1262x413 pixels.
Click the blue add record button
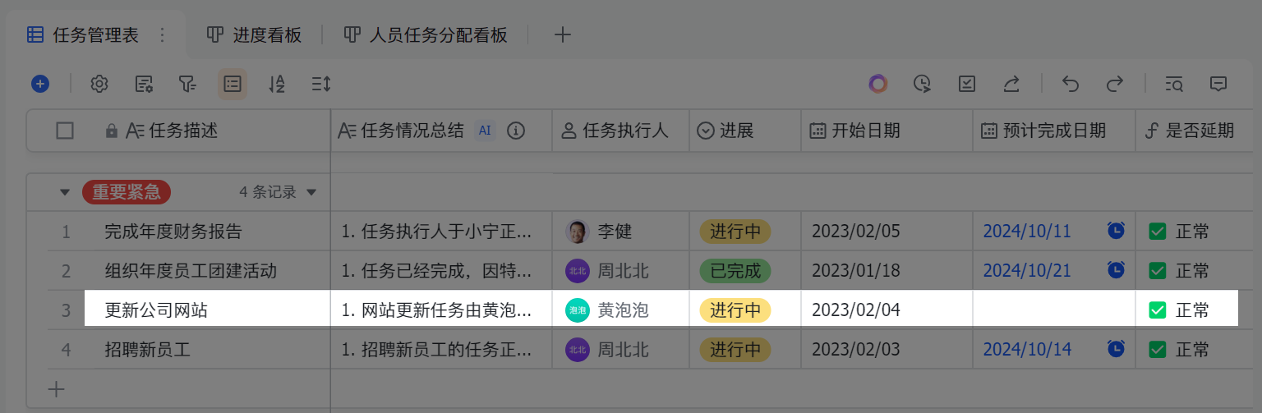pos(40,84)
